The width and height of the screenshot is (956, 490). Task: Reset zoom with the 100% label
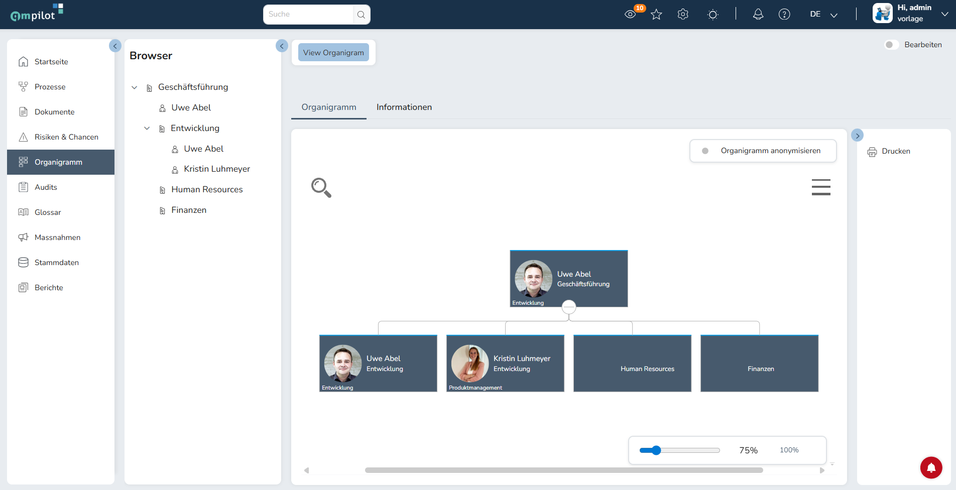click(x=789, y=450)
